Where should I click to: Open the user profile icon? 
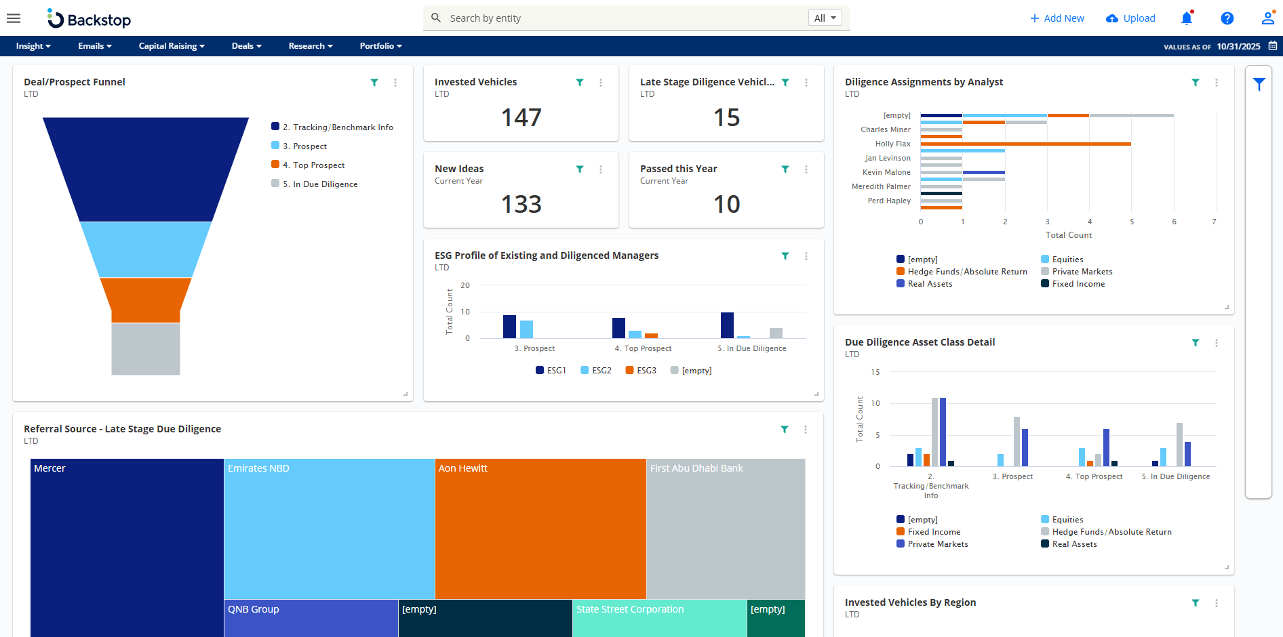(x=1267, y=18)
